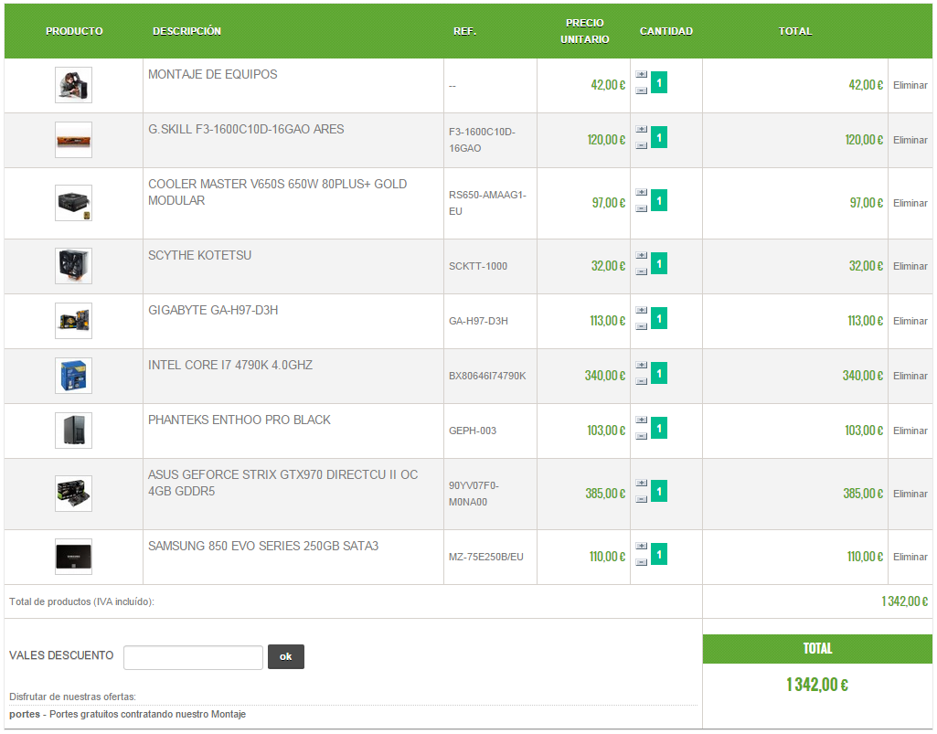The width and height of the screenshot is (937, 734).
Task: Select quantity box for SCYTHE KOTETSU row
Action: pos(659,263)
